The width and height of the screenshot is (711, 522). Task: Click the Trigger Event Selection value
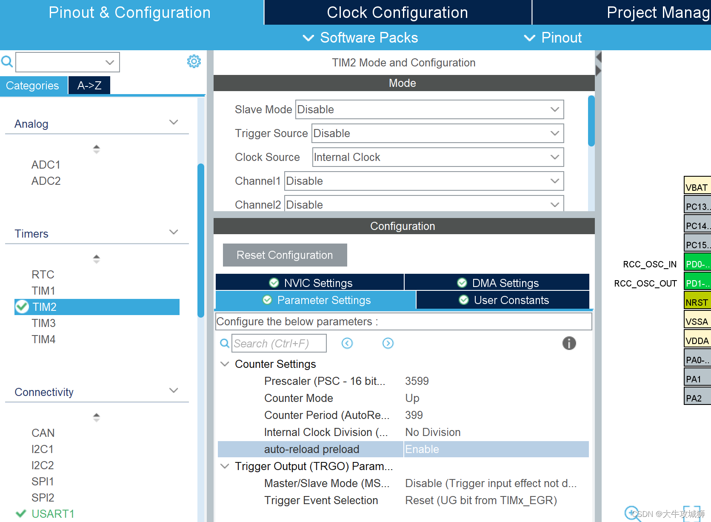[481, 500]
